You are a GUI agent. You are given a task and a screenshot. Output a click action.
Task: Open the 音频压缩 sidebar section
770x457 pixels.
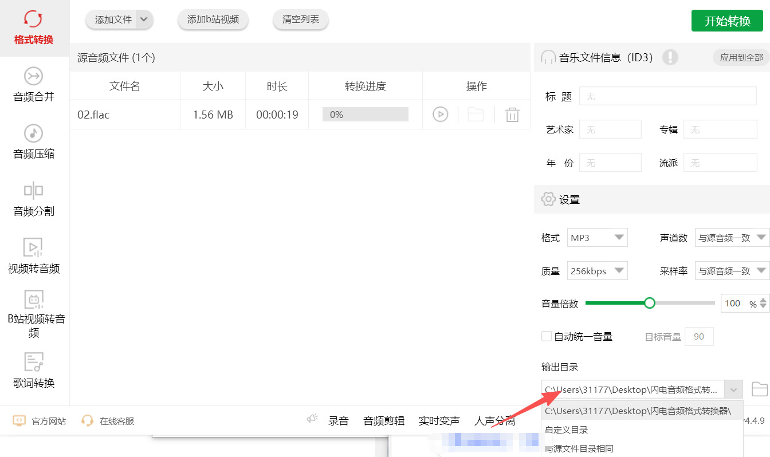tap(34, 143)
